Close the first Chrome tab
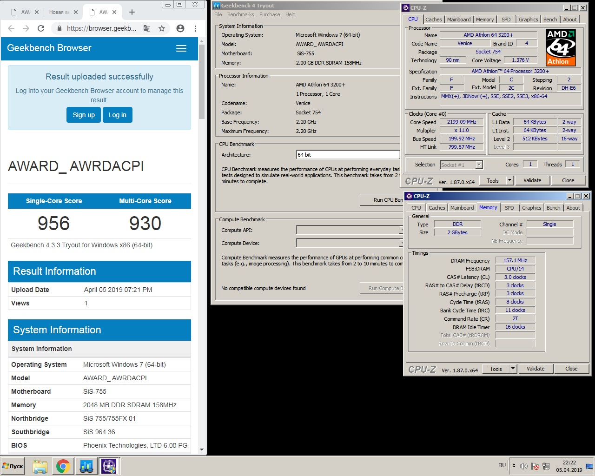This screenshot has width=595, height=476. pyautogui.click(x=37, y=12)
